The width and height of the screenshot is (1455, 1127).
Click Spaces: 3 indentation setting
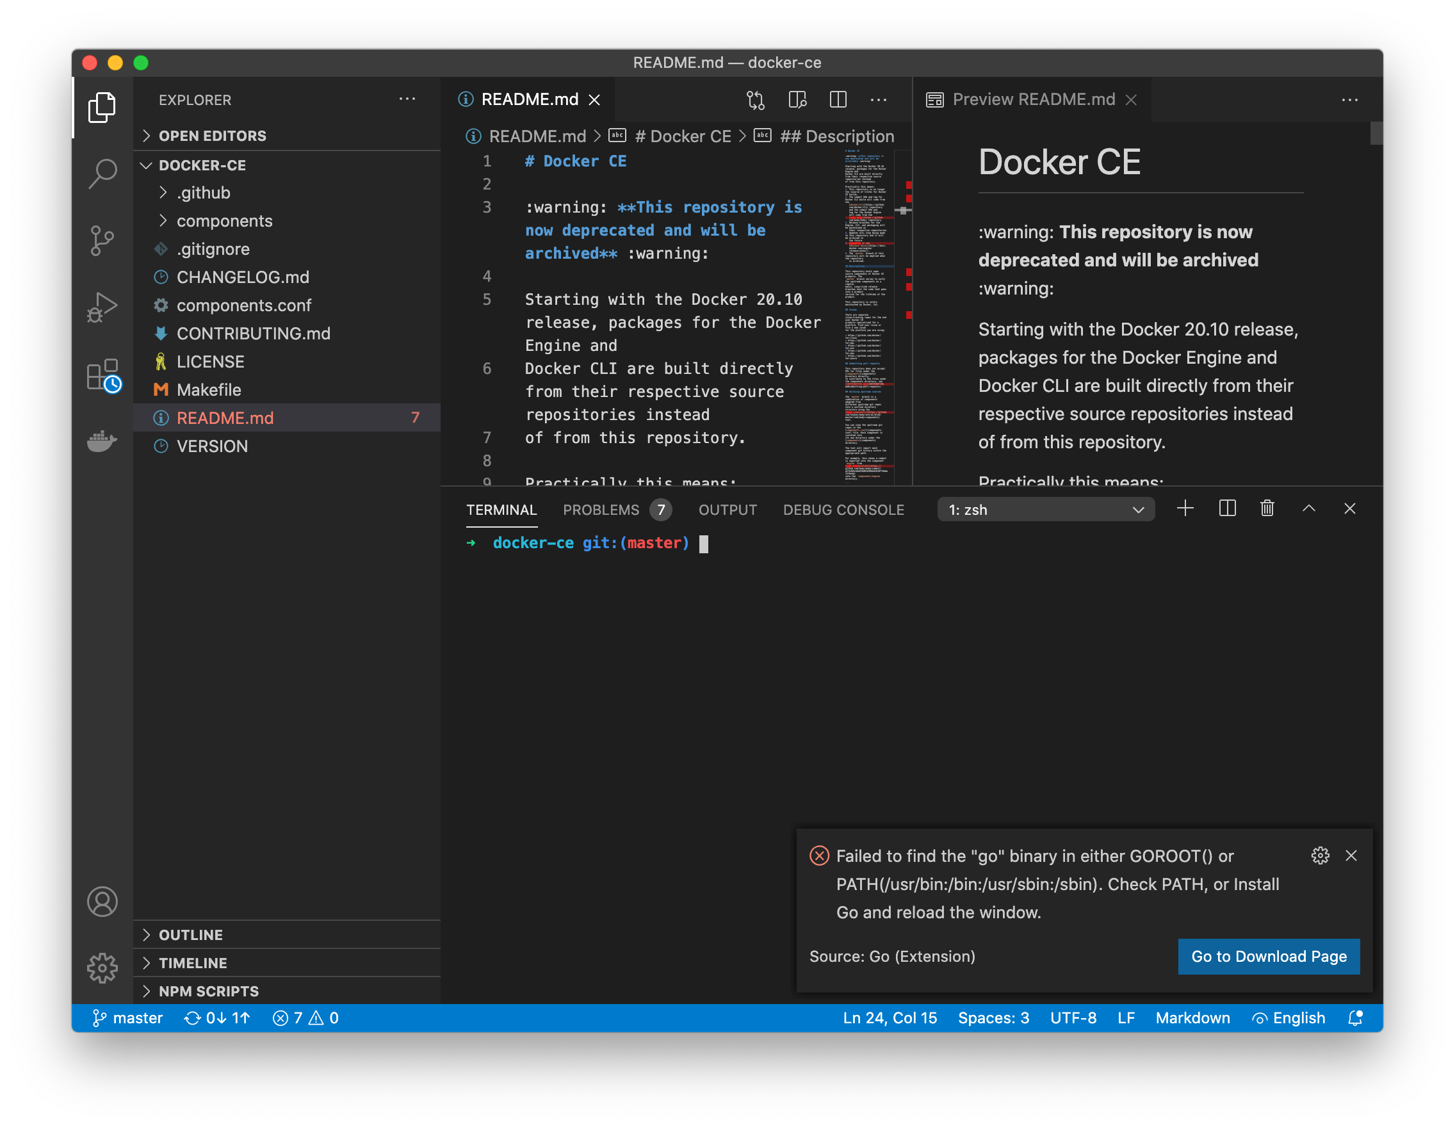click(993, 1018)
